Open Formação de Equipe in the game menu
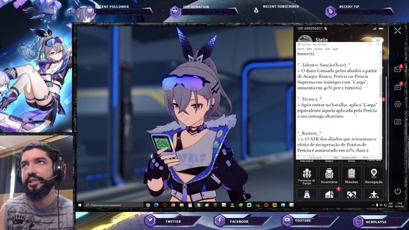The height and width of the screenshot is (230, 409). (x=307, y=176)
